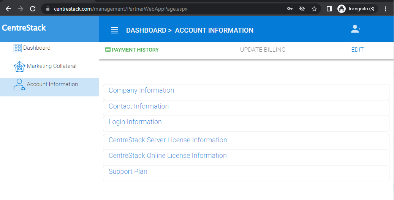Expand the Contact Information section
Viewport: 394px width, 200px height.
point(246,108)
